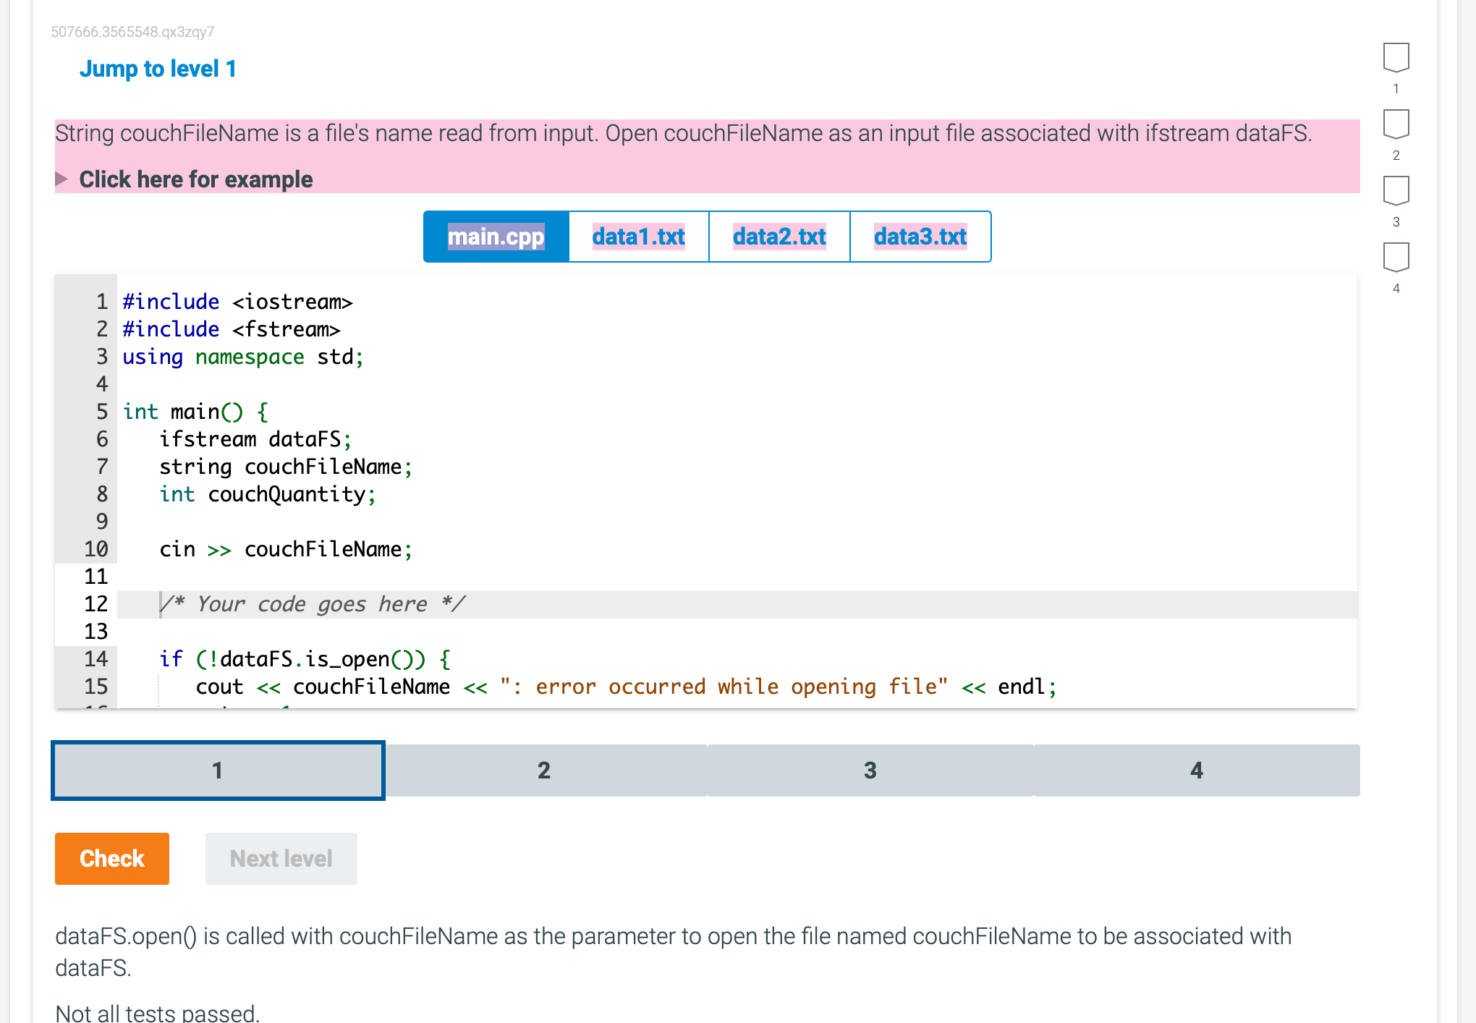1476x1023 pixels.
Task: Click the Next level button
Action: click(x=281, y=859)
